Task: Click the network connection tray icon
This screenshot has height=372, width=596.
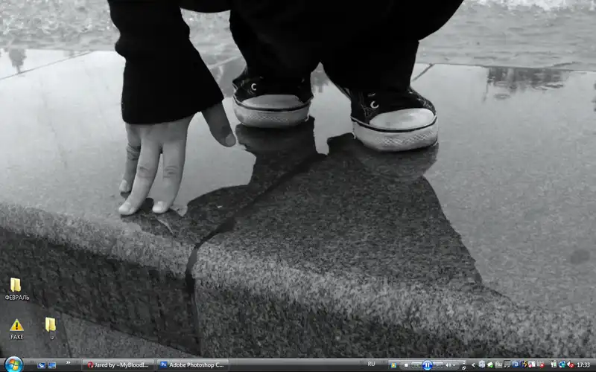Action: tap(562, 365)
